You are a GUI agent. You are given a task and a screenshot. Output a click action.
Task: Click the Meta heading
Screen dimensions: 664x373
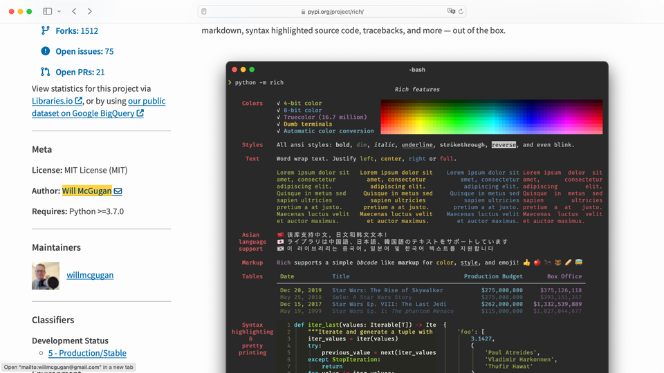tap(42, 149)
